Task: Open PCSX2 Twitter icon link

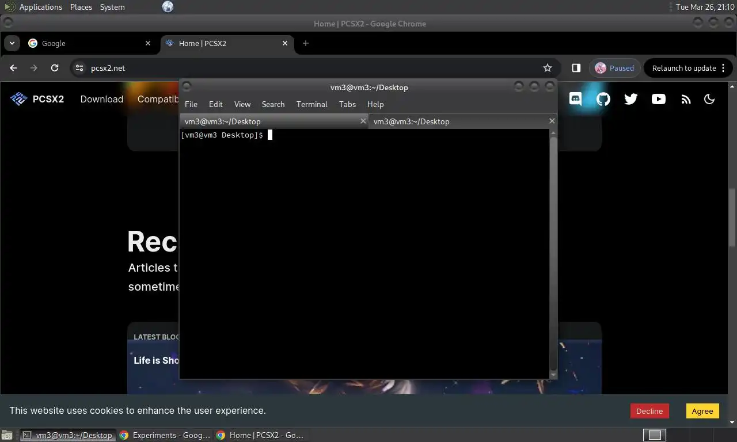Action: coord(631,99)
